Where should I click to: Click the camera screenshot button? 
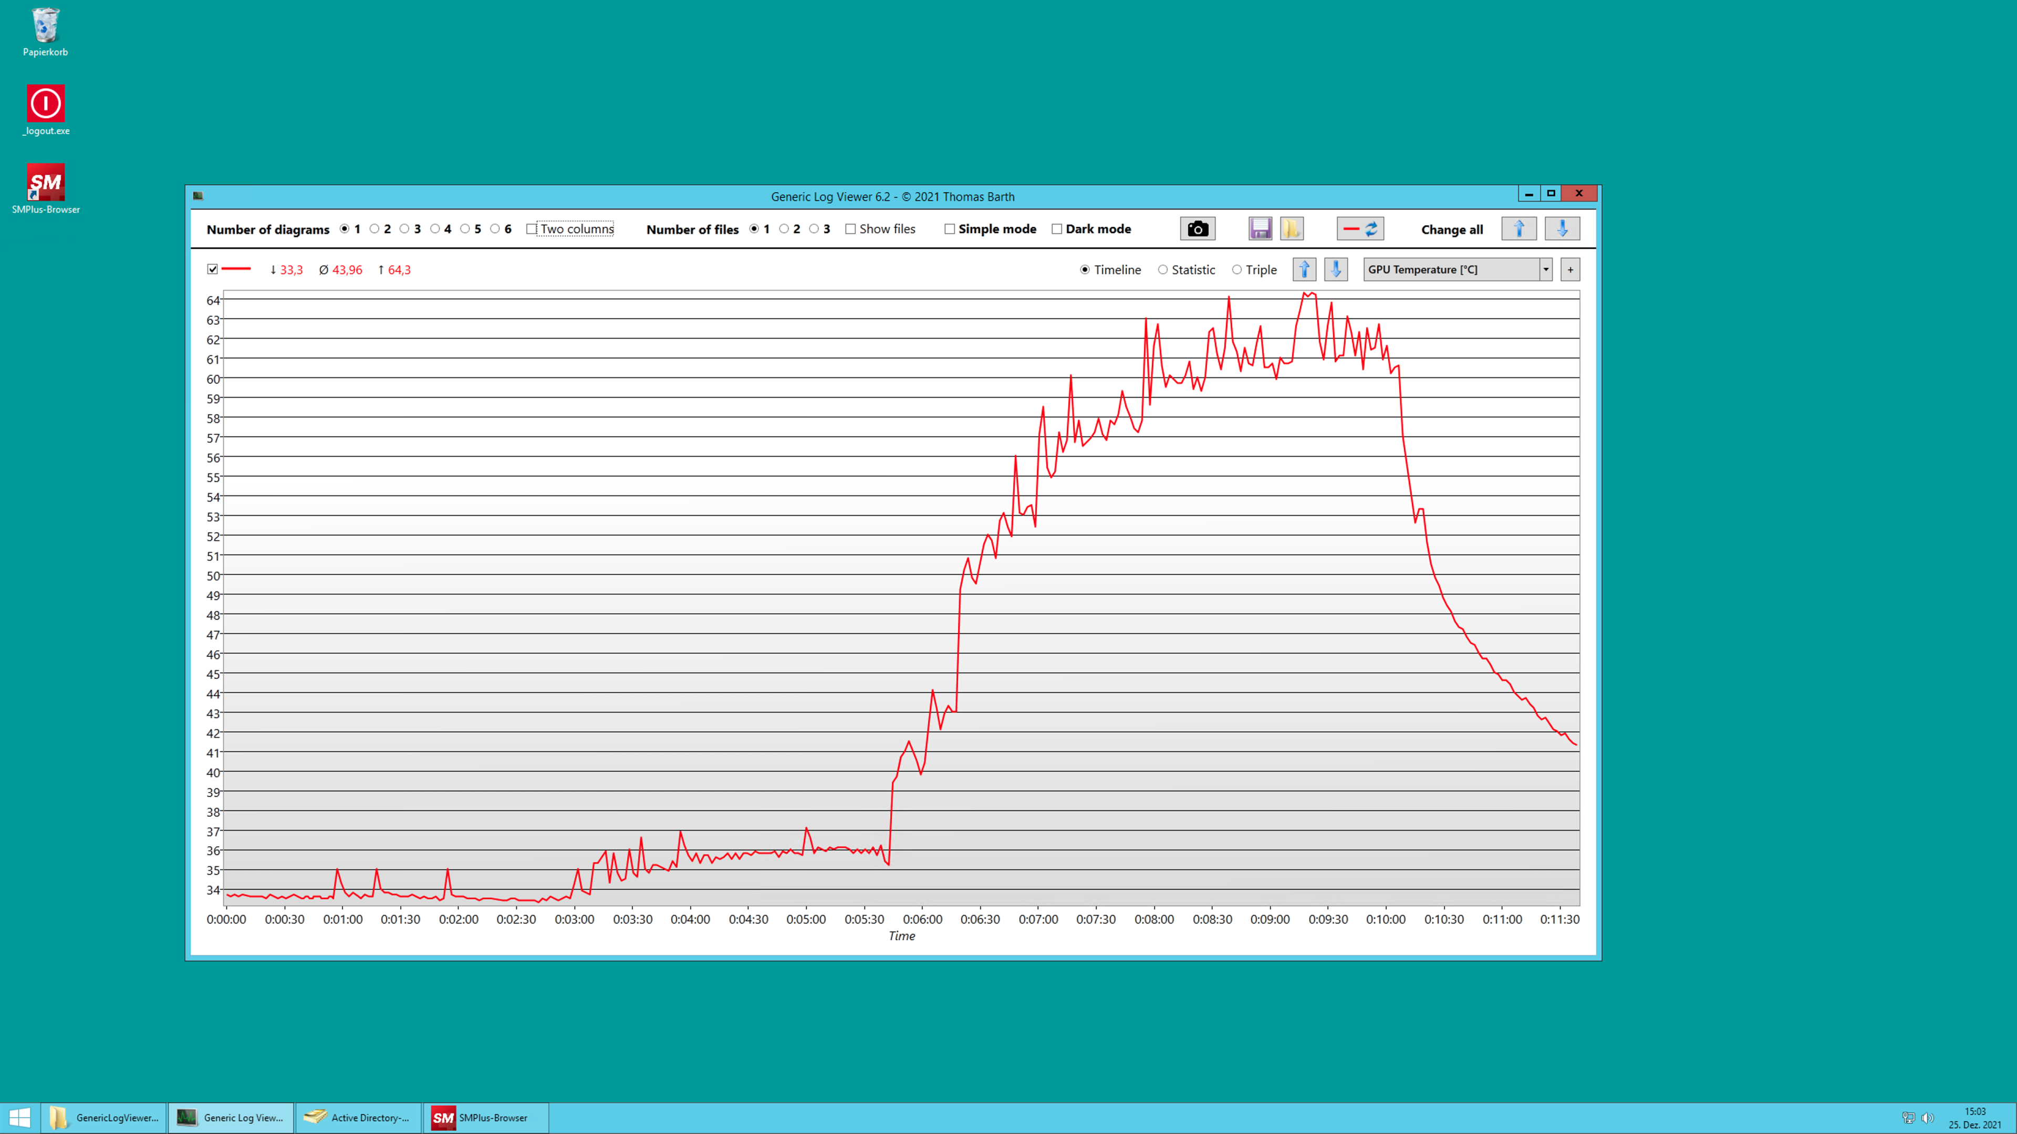(x=1197, y=228)
